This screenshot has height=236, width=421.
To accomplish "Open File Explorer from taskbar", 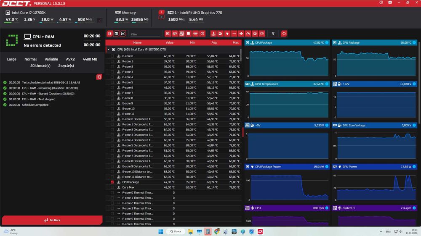I will tap(190, 231).
